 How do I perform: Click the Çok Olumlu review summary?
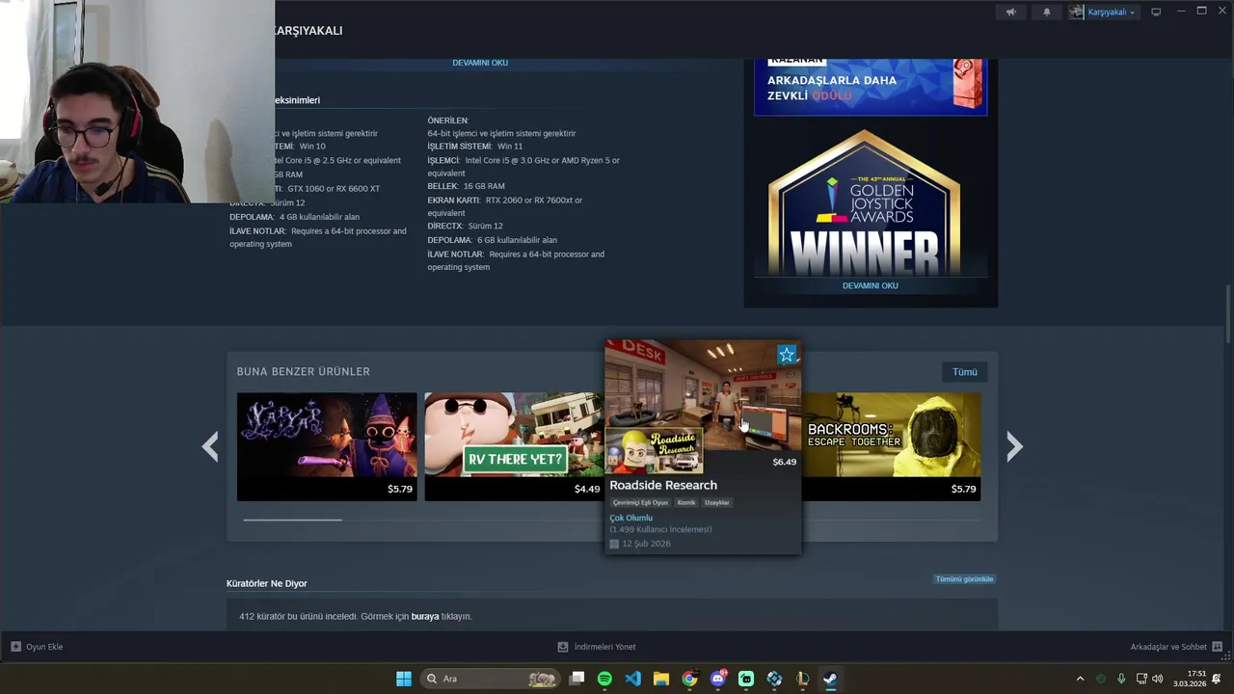pos(630,518)
